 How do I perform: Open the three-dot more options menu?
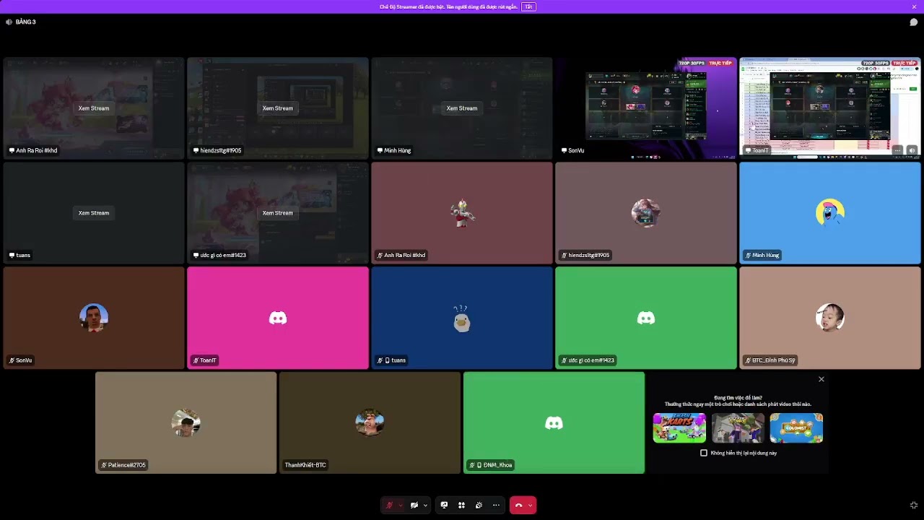[x=496, y=506]
